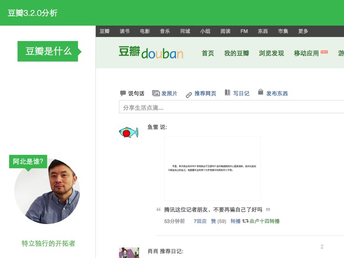
Task: Open 市集 in the top navigation bar
Action: (x=283, y=31)
